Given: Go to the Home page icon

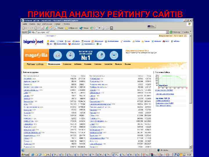Looking at the screenshot, I should pyautogui.click(x=51, y=28).
